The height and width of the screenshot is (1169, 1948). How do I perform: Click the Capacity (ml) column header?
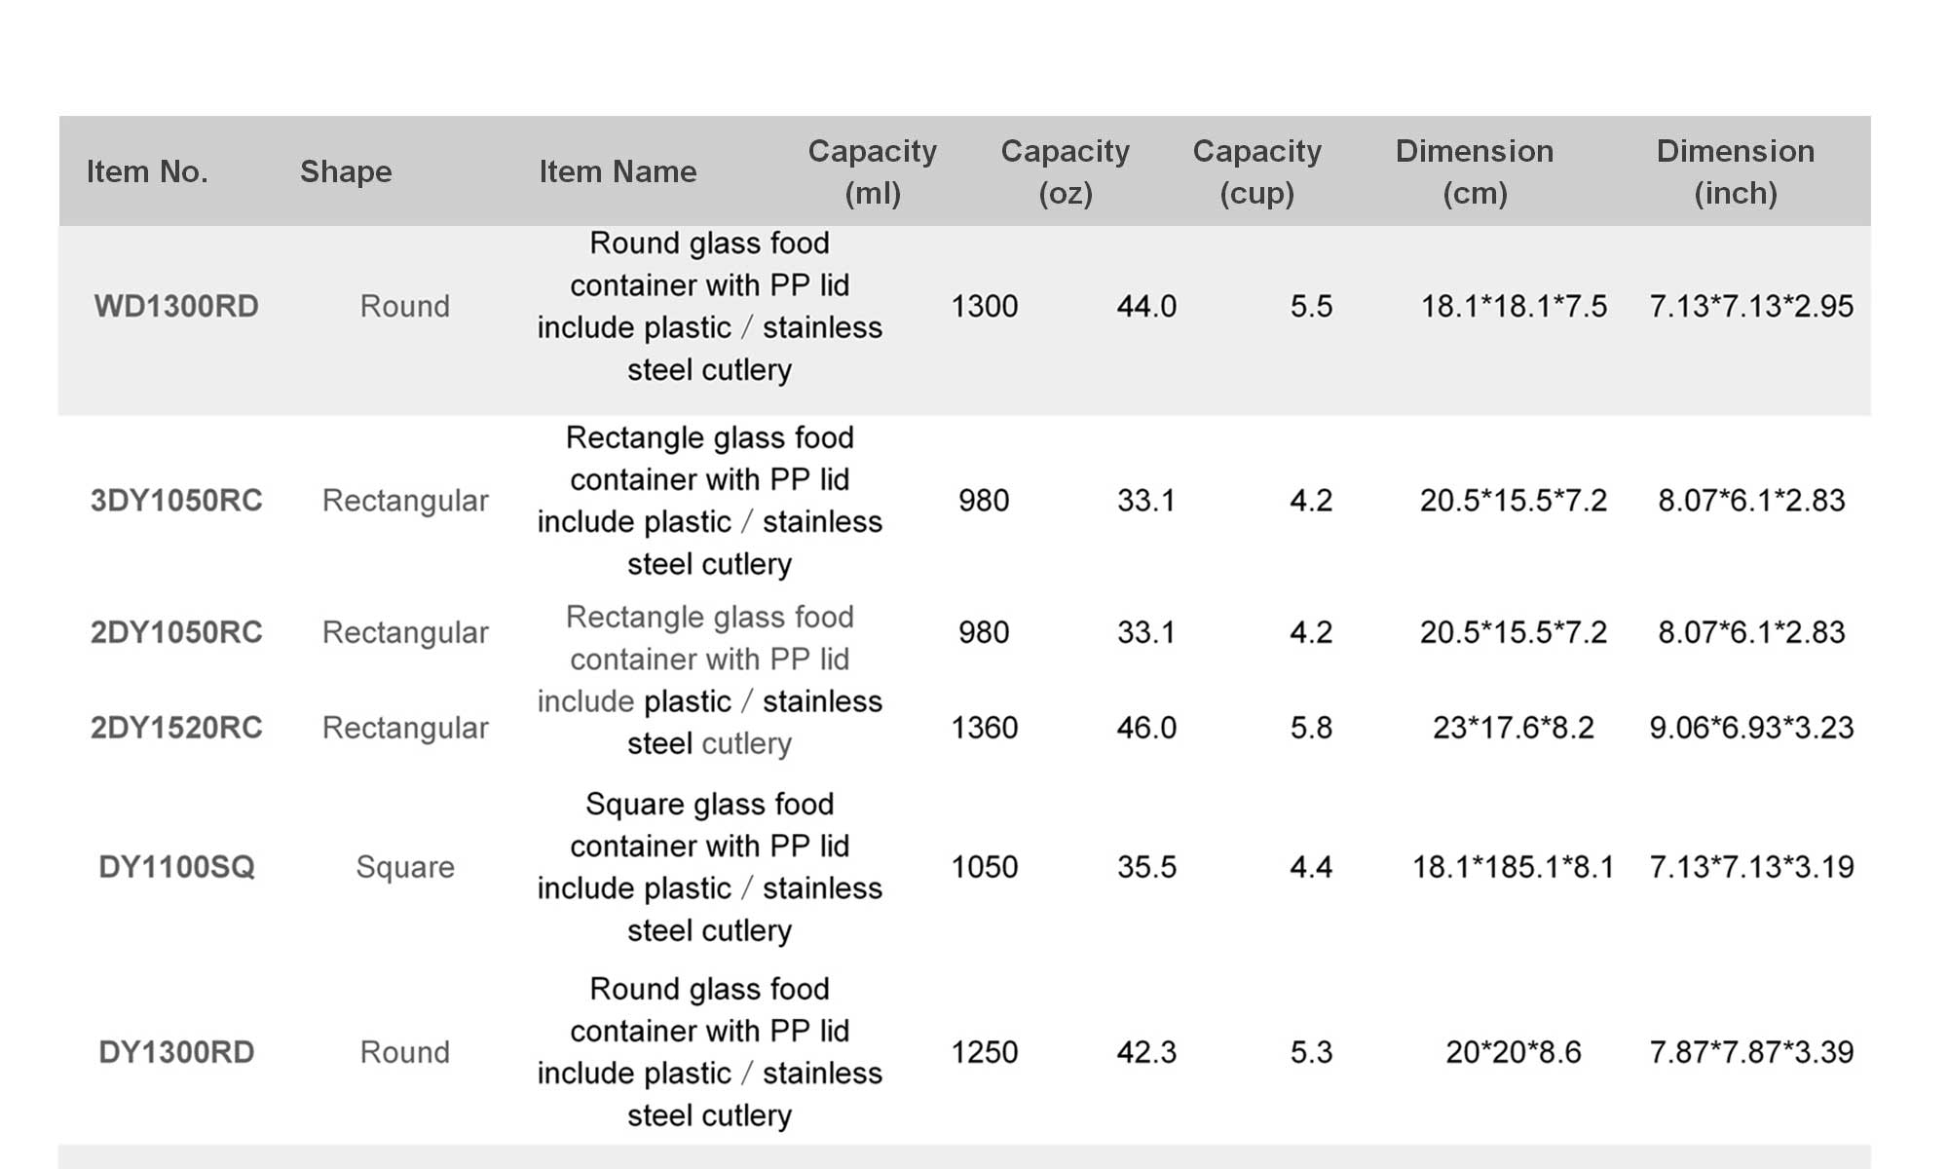pos(872,171)
